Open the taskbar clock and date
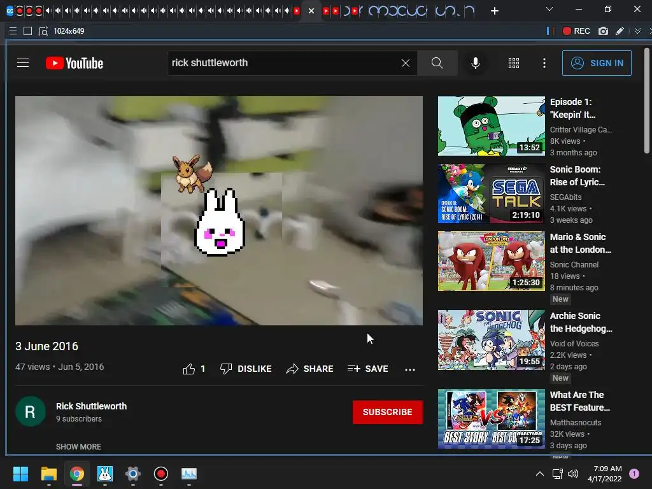 point(605,474)
